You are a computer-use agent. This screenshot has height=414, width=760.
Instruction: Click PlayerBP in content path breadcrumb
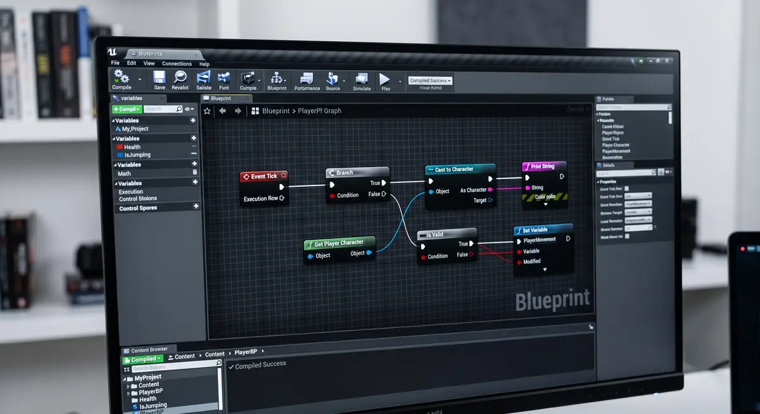[x=246, y=351]
